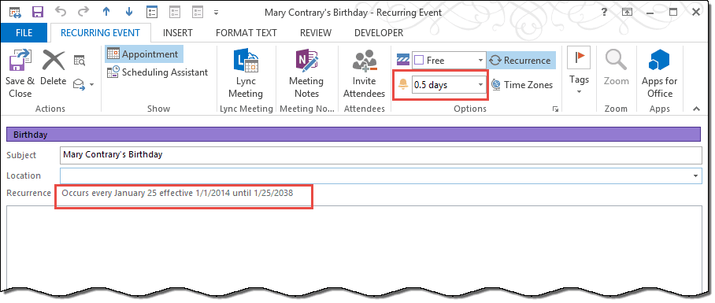Click Invite Attendees
Viewport: 715px width, 303px height.
tap(364, 73)
